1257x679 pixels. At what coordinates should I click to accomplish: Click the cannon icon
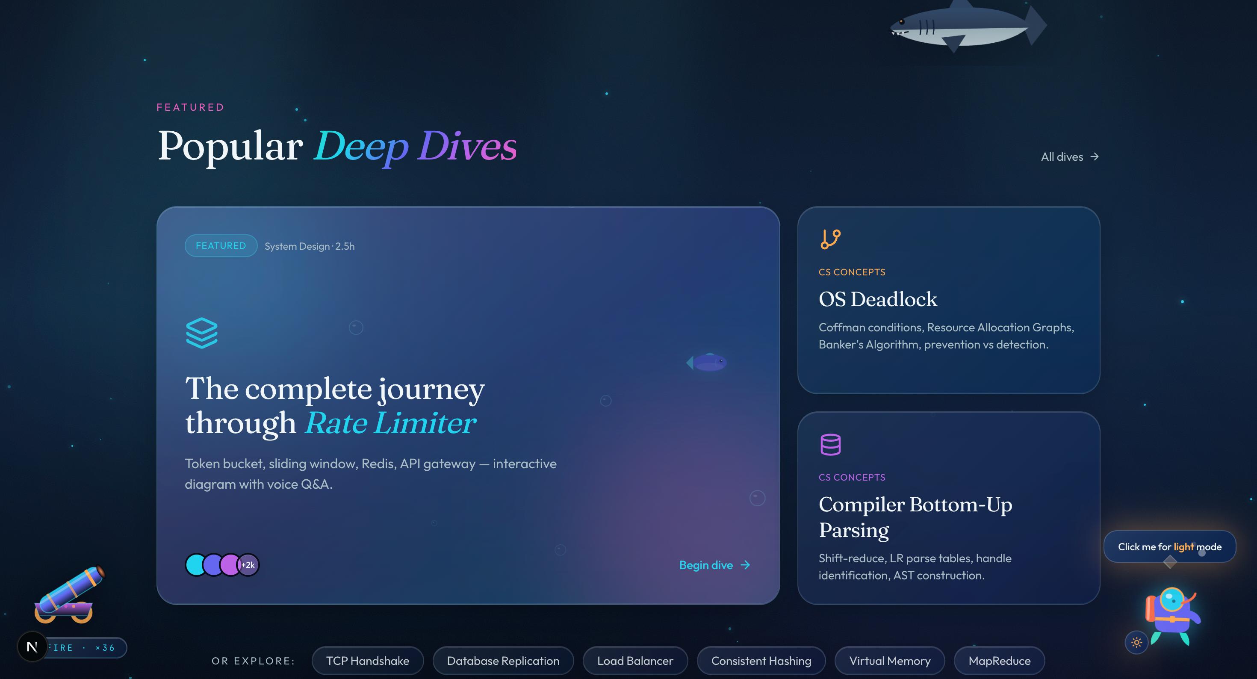(68, 594)
